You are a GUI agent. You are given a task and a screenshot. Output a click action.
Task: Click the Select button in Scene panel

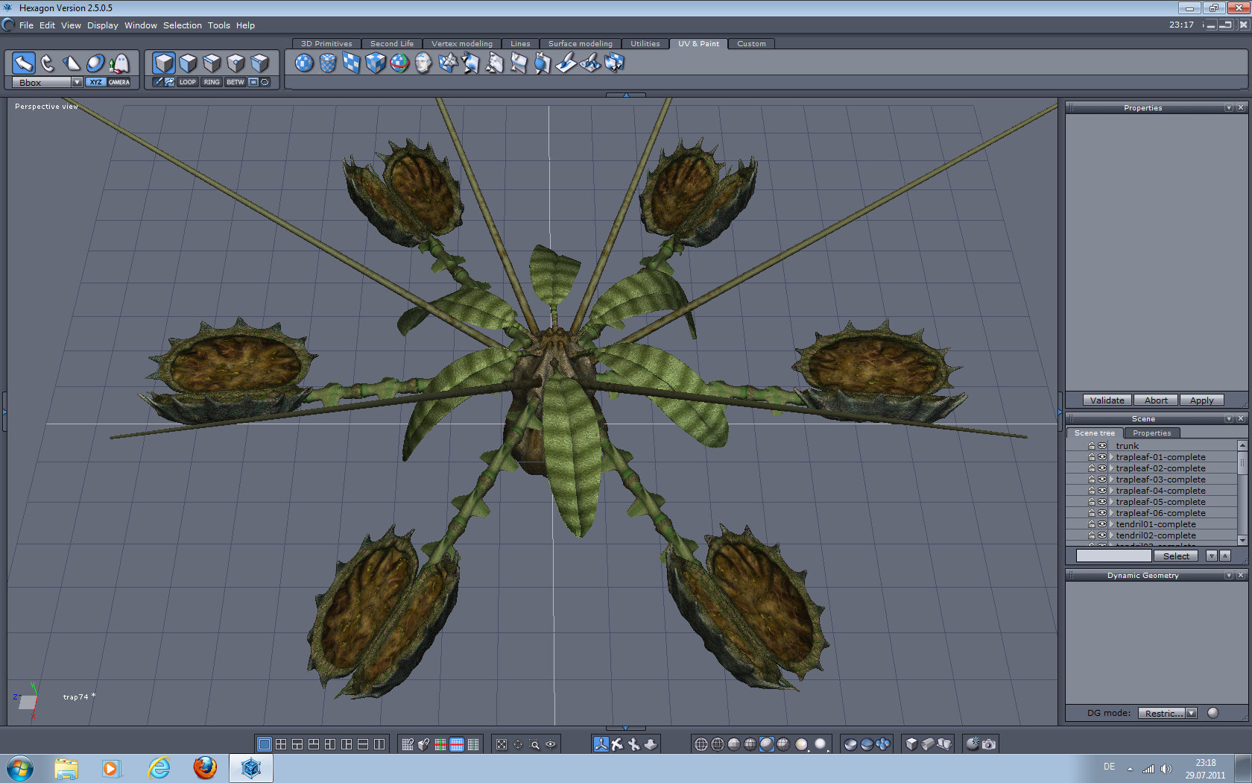[x=1176, y=556]
